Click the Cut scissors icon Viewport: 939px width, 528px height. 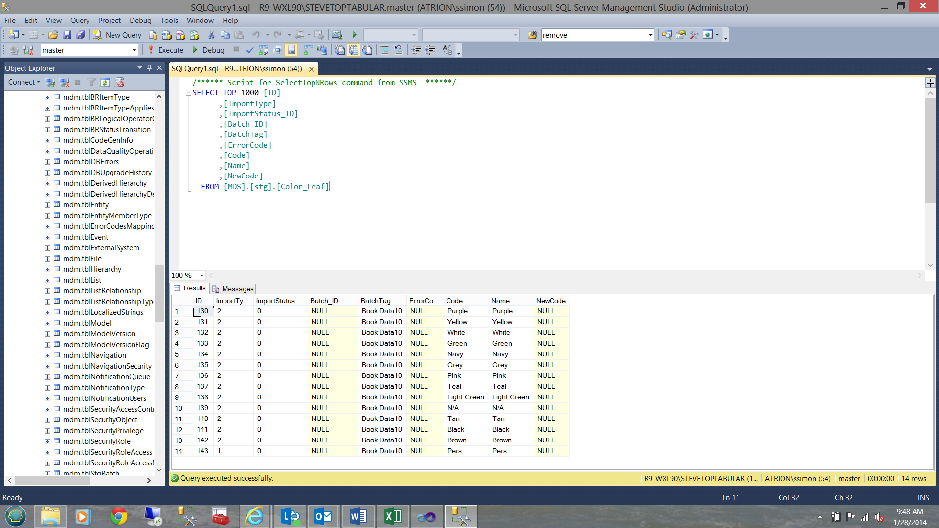tap(211, 35)
